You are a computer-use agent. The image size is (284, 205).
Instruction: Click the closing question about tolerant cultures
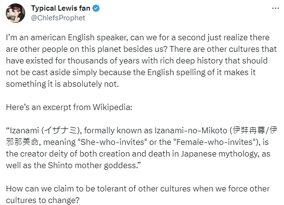[x=138, y=194]
